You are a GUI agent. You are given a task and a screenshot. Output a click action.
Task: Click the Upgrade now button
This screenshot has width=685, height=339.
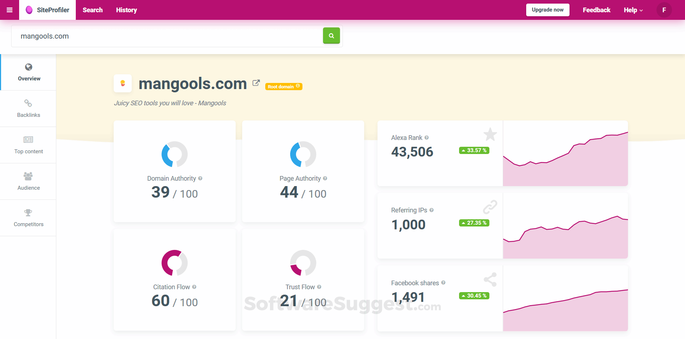point(547,10)
